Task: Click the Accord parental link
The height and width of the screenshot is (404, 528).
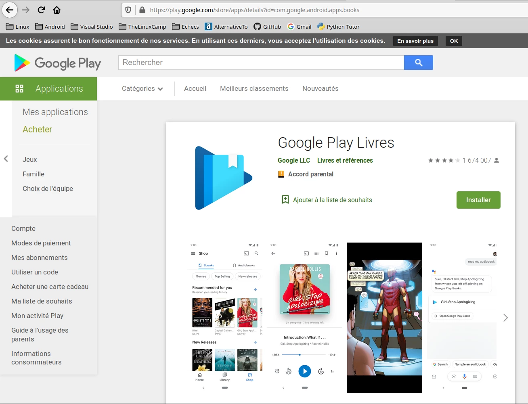Action: pyautogui.click(x=311, y=174)
